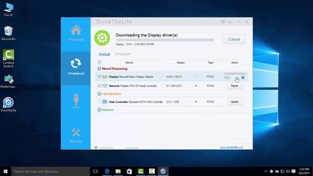Viewport: 313px width, 176px height.
Task: Click the Action column header
Action: (235, 63)
